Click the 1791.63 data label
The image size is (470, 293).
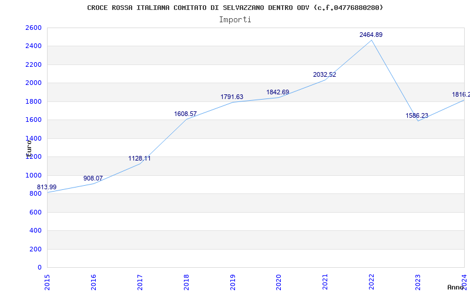pyautogui.click(x=232, y=97)
